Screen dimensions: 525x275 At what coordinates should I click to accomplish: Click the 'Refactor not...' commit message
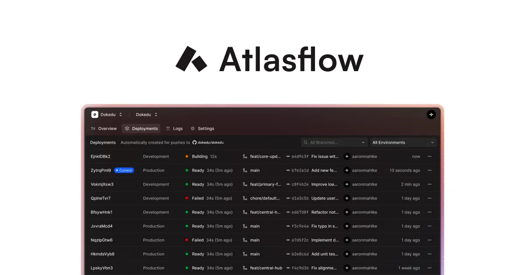click(325, 212)
